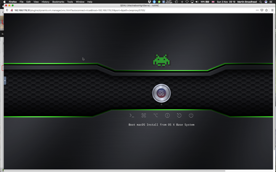
Task: Open AirPlay display menu icon
Action: (192, 2)
